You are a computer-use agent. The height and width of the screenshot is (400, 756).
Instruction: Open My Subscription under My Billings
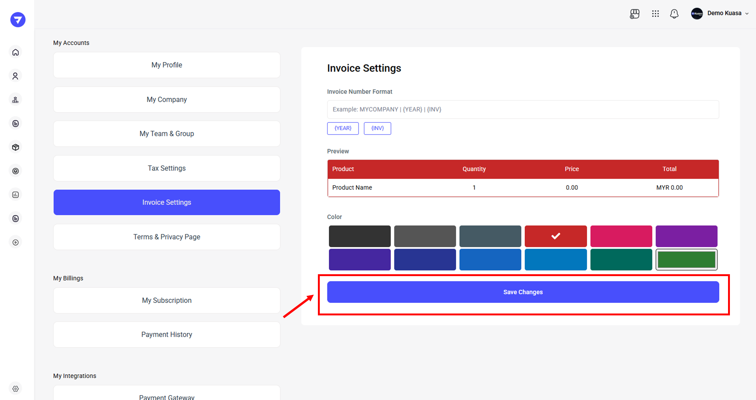pos(167,300)
